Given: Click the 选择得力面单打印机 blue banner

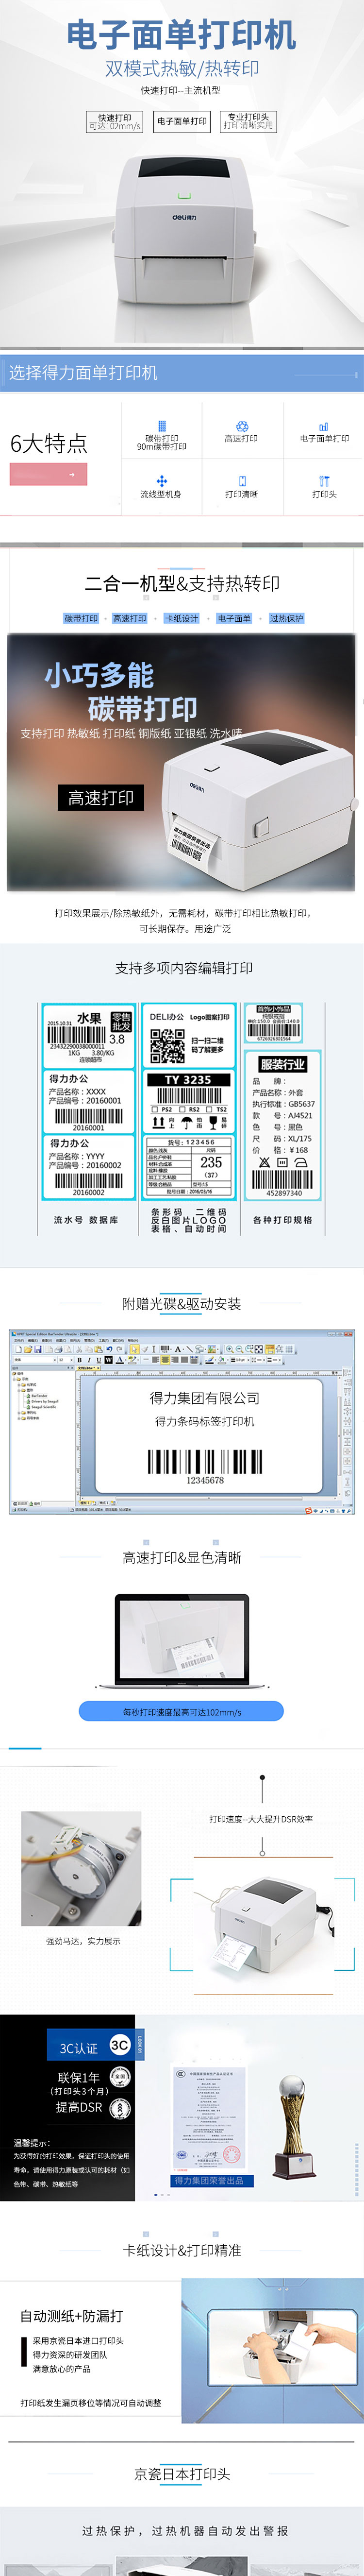Looking at the screenshot, I should 182,372.
